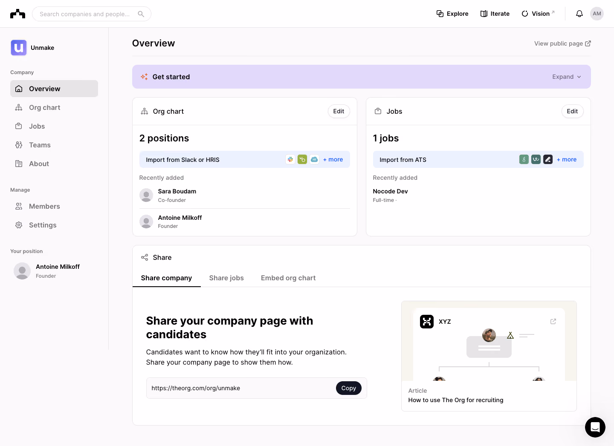
Task: Click the Unmake company logo
Action: 19,48
